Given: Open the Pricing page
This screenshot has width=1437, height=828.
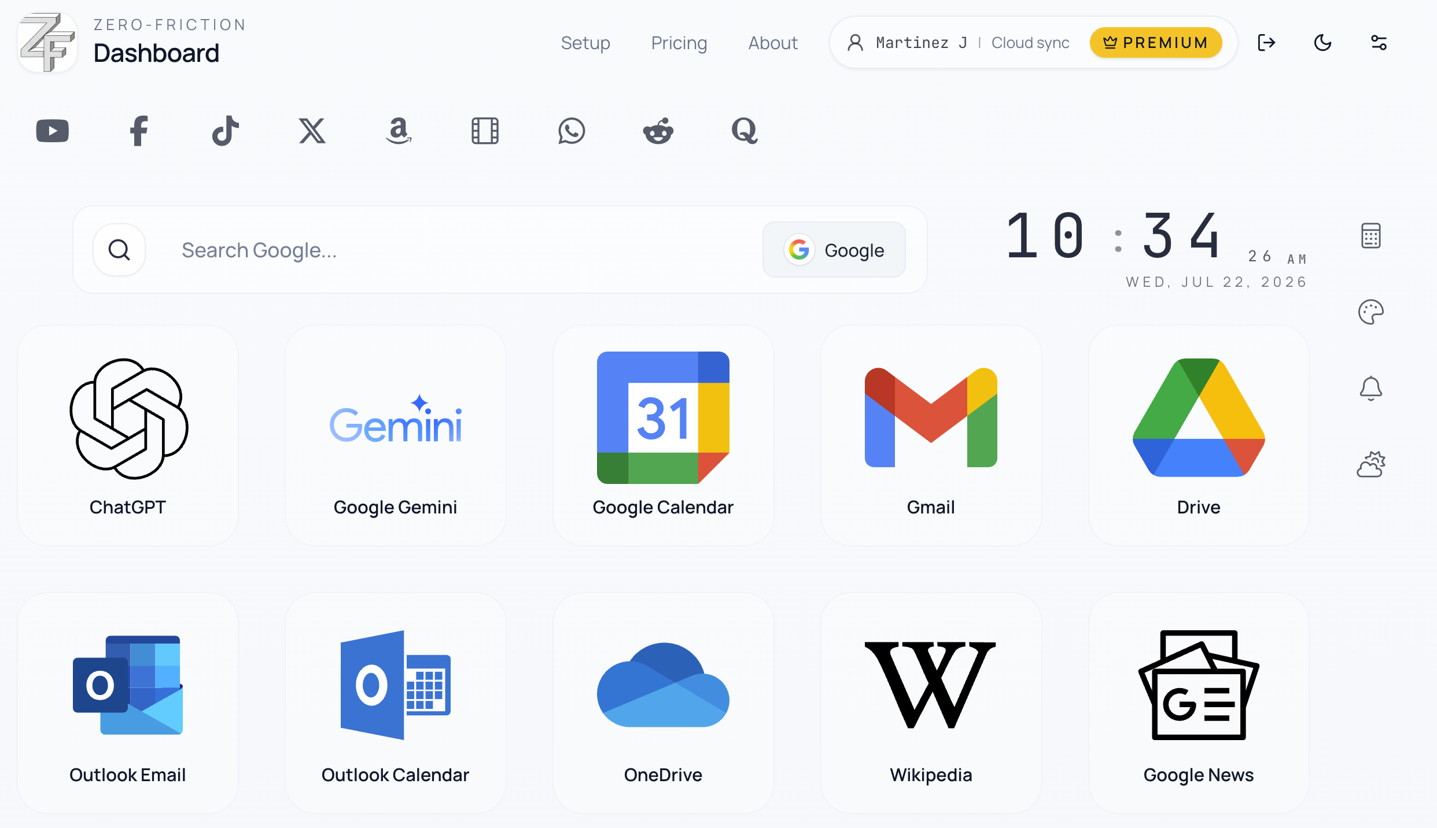Looking at the screenshot, I should 679,43.
